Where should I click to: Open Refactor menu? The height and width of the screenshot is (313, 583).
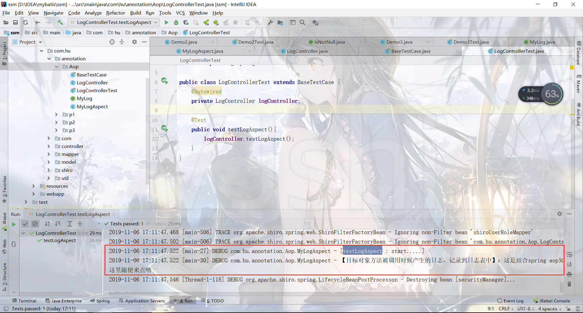[x=115, y=13]
